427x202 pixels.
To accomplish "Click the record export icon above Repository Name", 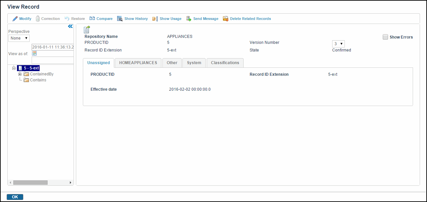I will pos(87,30).
